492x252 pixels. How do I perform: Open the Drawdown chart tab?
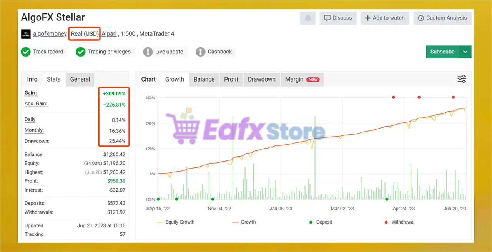pos(262,79)
